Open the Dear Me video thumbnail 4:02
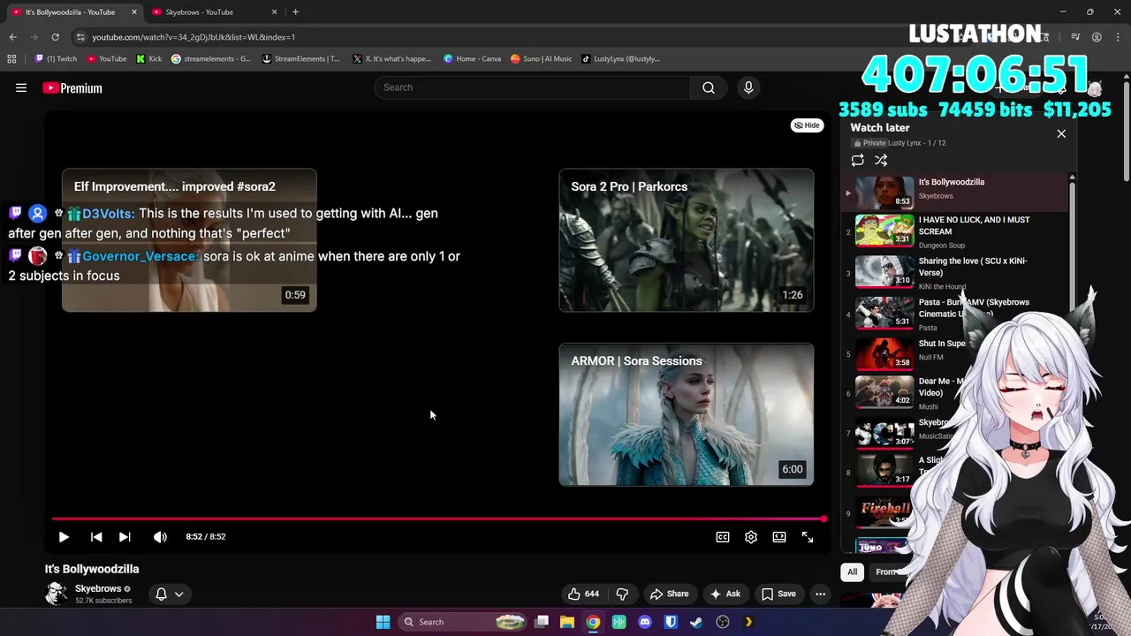 (x=884, y=392)
